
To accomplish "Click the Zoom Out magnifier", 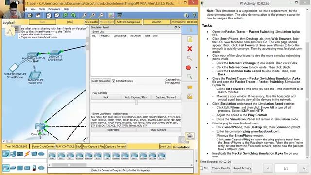I will click(x=101, y=15).
